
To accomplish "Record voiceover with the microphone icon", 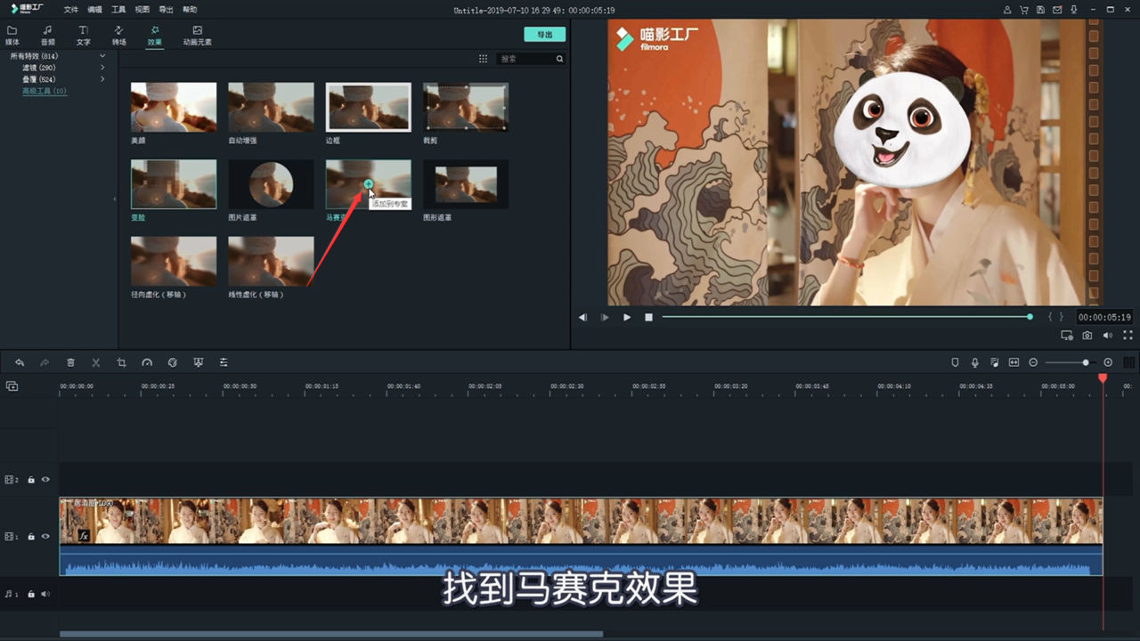I will (975, 362).
